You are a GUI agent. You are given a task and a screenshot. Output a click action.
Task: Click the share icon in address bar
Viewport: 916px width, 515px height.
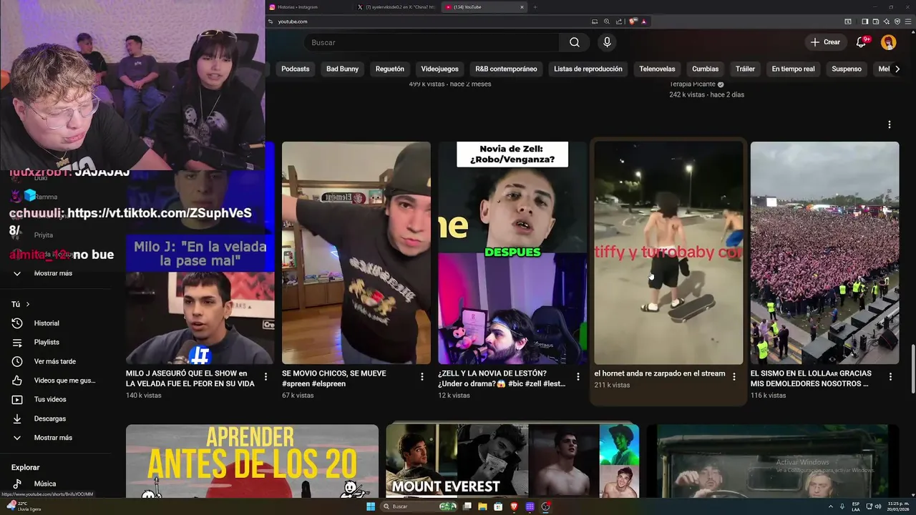click(x=619, y=21)
